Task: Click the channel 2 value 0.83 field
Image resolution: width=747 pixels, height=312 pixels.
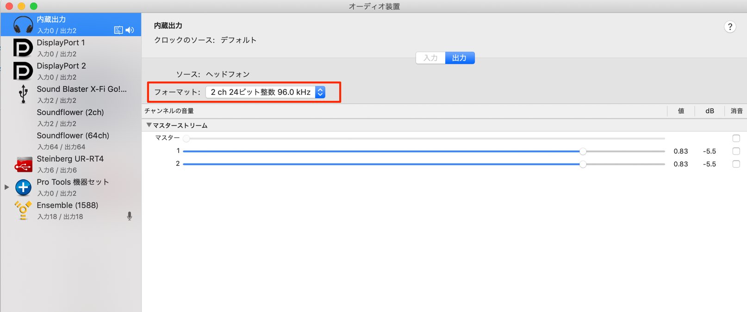Action: (x=681, y=164)
